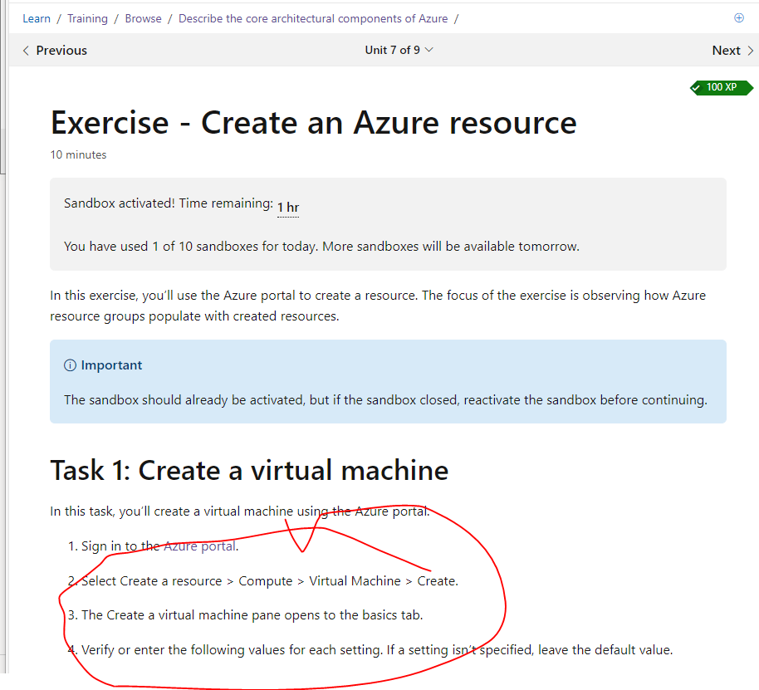Click the right chevron next to Next
Screen dimensions: 759x690
(x=751, y=51)
